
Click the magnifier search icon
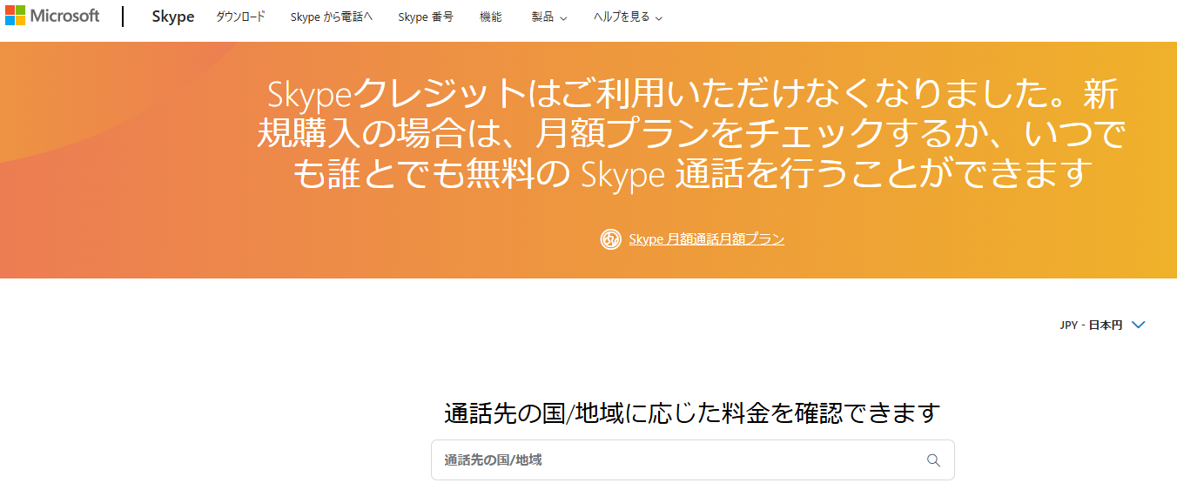click(x=934, y=460)
